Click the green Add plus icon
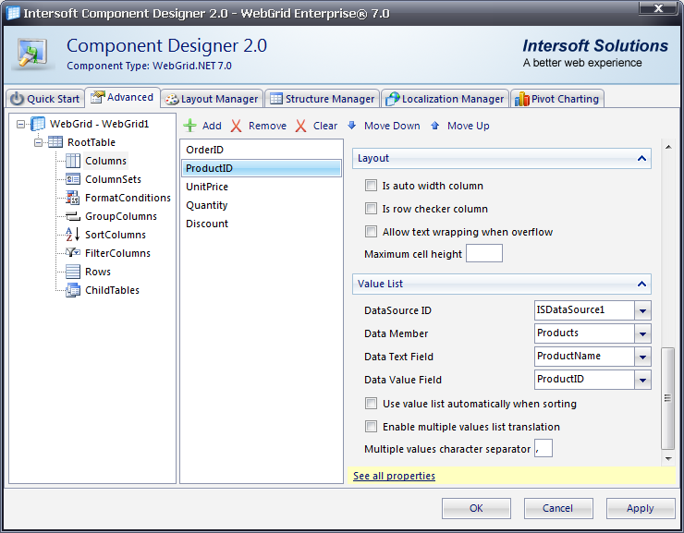684x533 pixels. pyautogui.click(x=189, y=126)
